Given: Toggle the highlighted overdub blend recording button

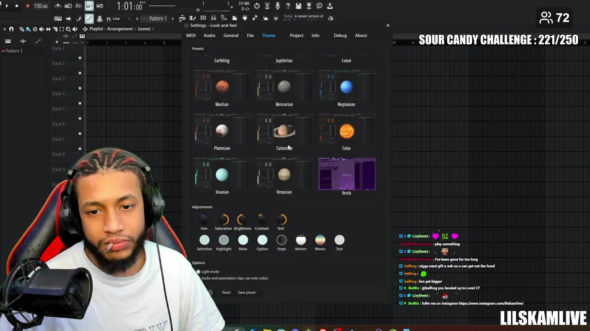Looking at the screenshot, I should tap(89, 6).
